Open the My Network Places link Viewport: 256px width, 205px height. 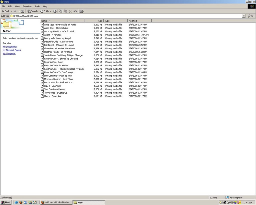11,50
